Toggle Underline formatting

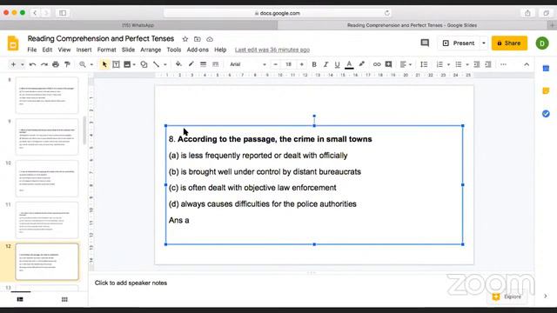[337, 64]
